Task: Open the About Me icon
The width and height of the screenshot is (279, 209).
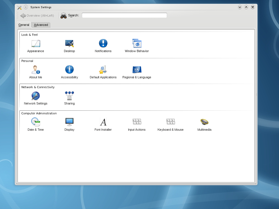Action: click(36, 70)
